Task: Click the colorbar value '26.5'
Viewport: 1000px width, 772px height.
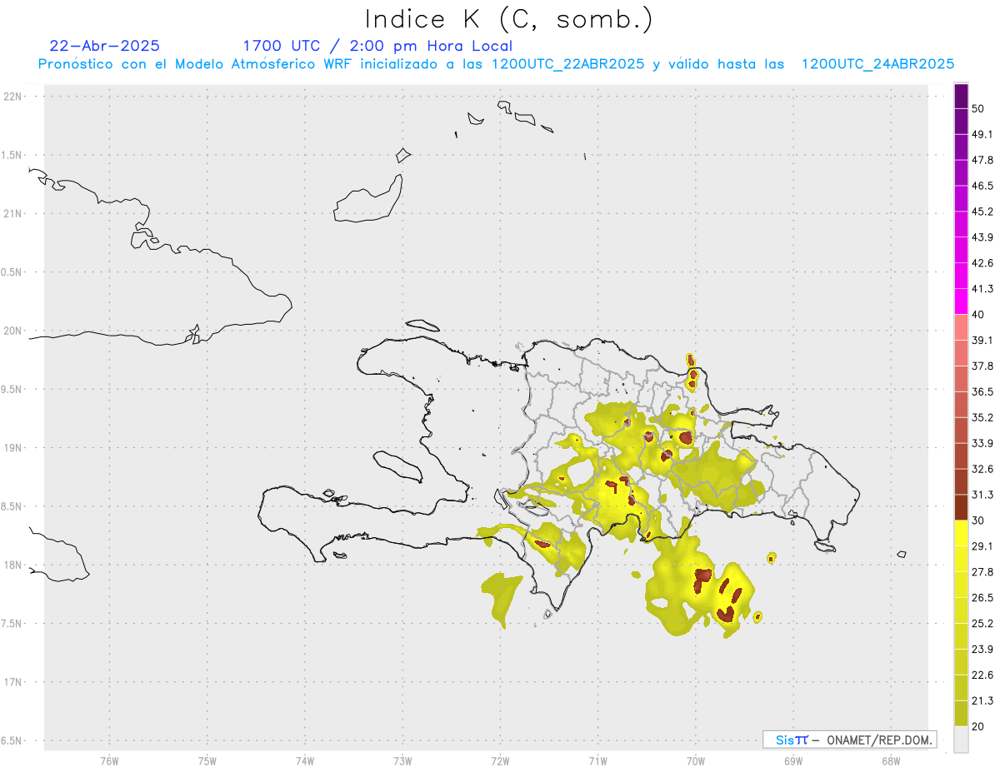Action: tap(982, 598)
